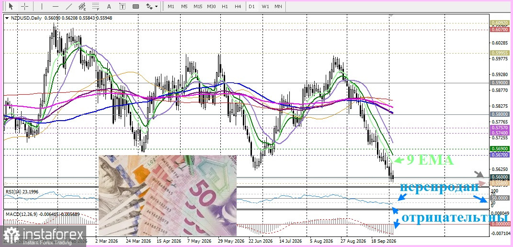Select the gray rectangle shape tool

click(136, 6)
